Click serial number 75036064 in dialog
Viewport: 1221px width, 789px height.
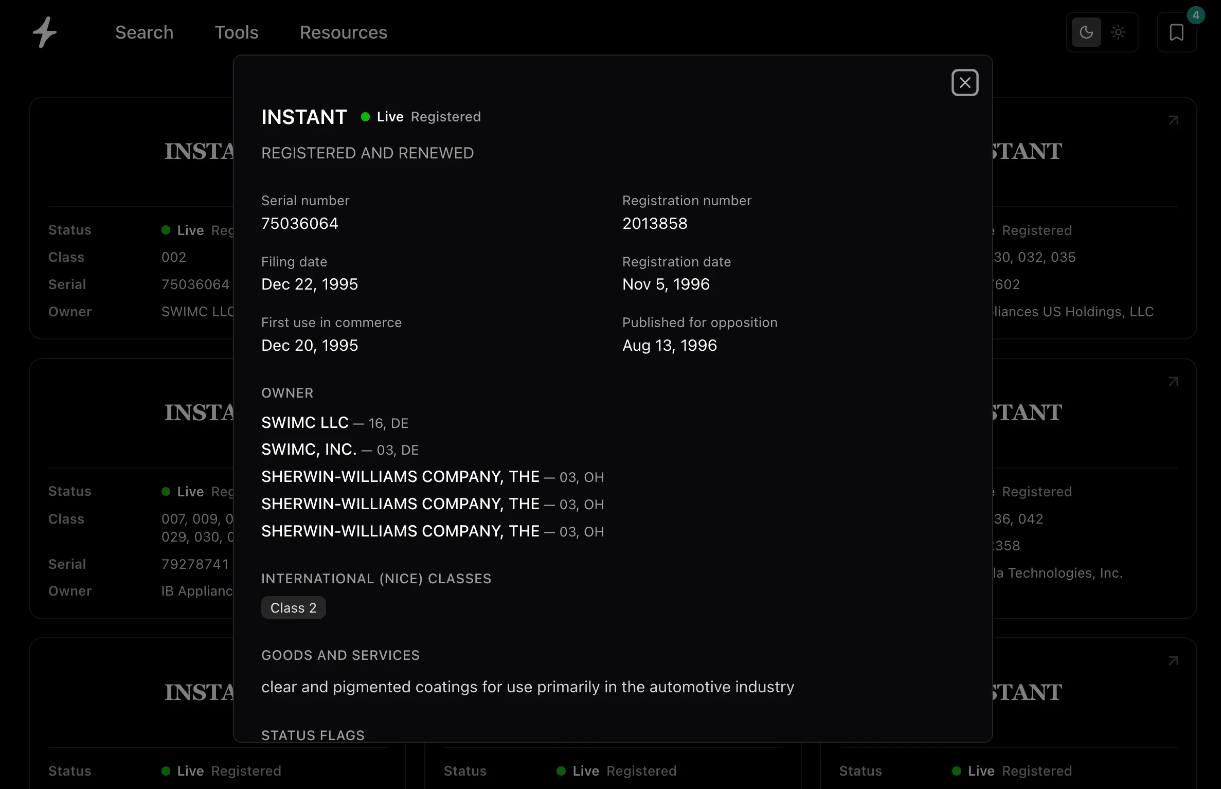[300, 223]
